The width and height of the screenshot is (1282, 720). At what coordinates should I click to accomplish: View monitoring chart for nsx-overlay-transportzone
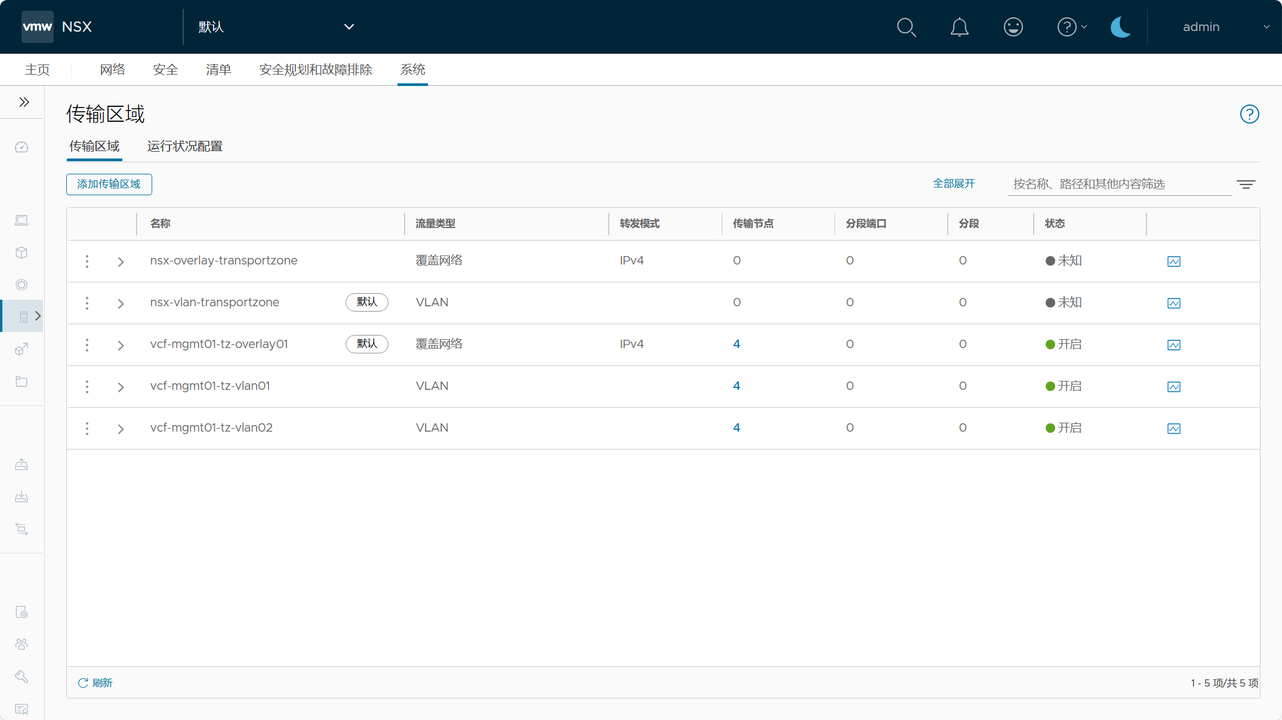(x=1174, y=261)
